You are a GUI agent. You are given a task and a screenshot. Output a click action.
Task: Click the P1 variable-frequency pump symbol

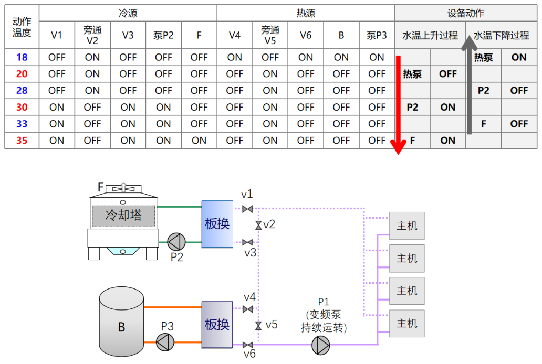coord(320,345)
